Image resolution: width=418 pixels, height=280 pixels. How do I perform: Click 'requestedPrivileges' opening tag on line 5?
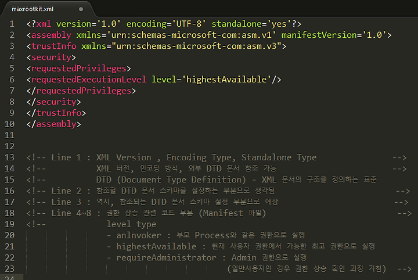(x=79, y=69)
